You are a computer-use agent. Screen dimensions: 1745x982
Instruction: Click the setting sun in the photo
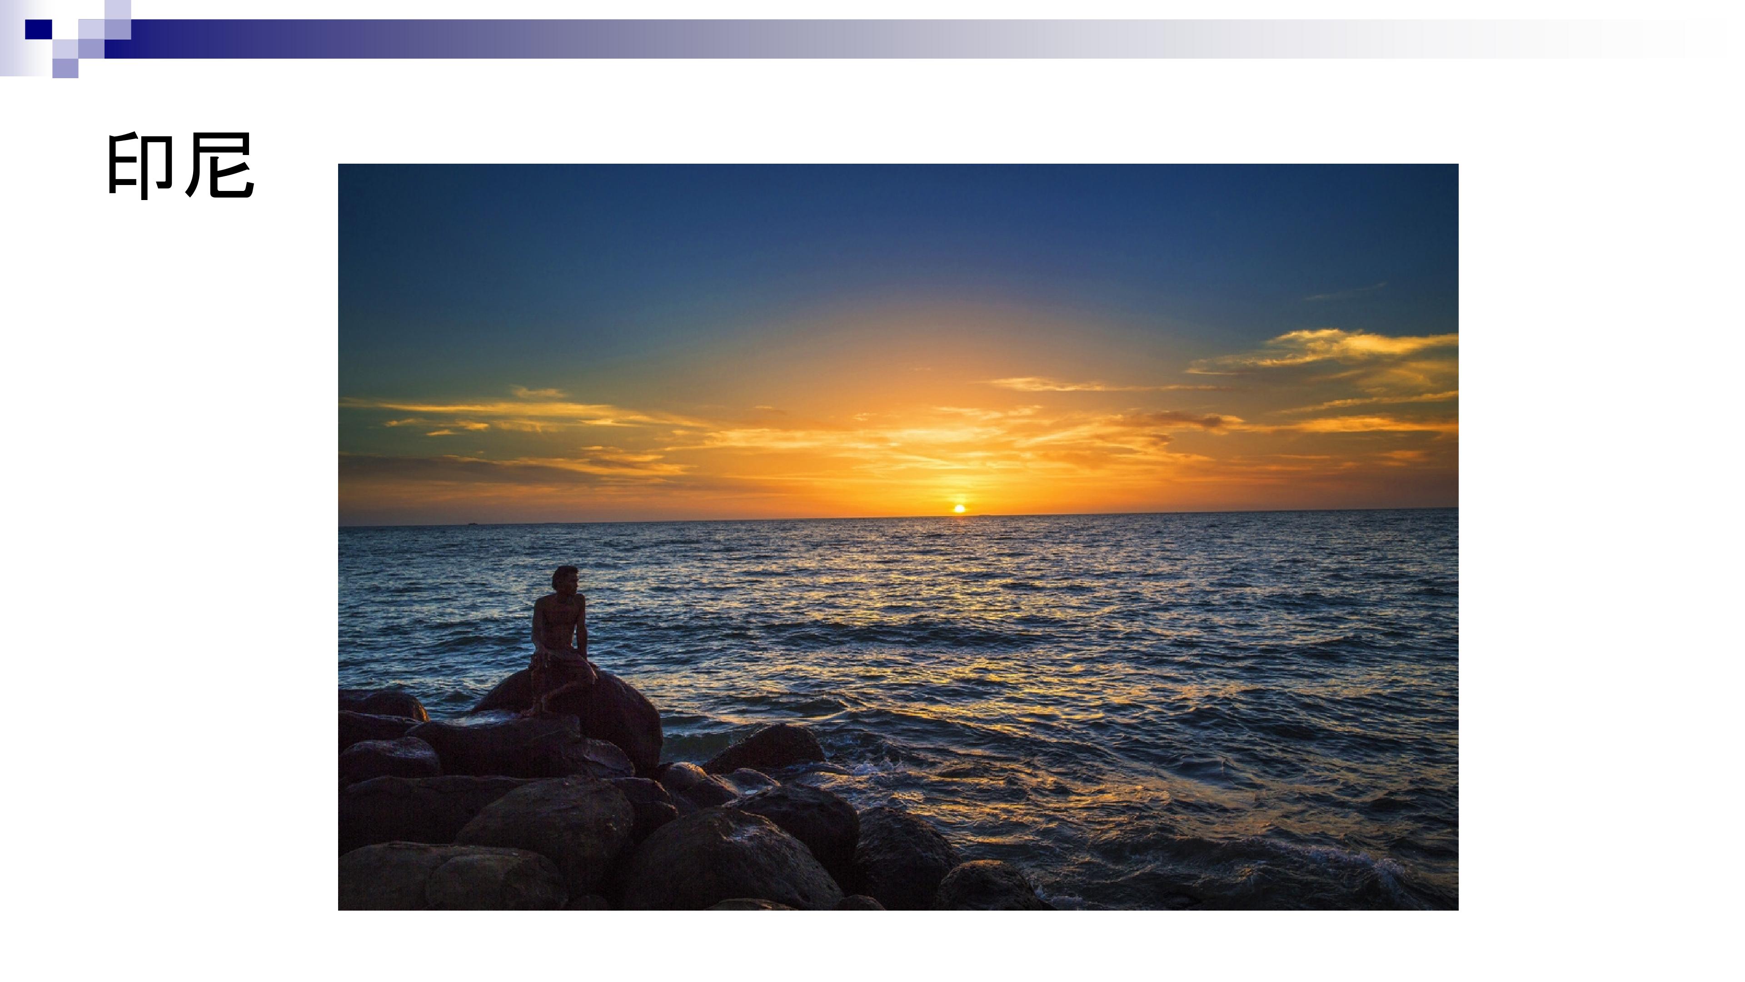click(x=959, y=508)
